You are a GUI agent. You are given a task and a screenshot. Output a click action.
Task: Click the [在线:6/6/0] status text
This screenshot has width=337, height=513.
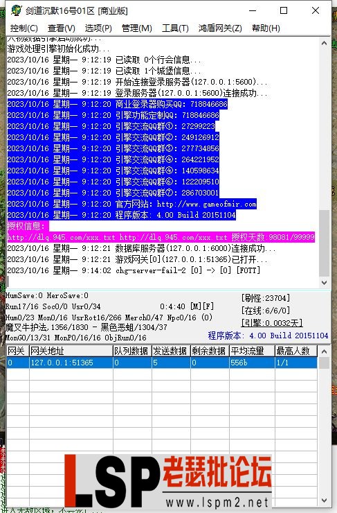[x=266, y=311]
